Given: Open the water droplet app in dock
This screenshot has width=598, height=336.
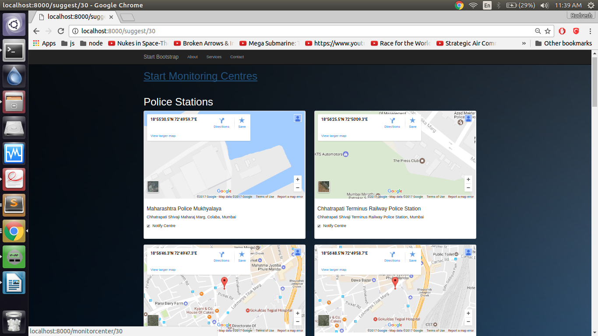Looking at the screenshot, I should pos(14,76).
